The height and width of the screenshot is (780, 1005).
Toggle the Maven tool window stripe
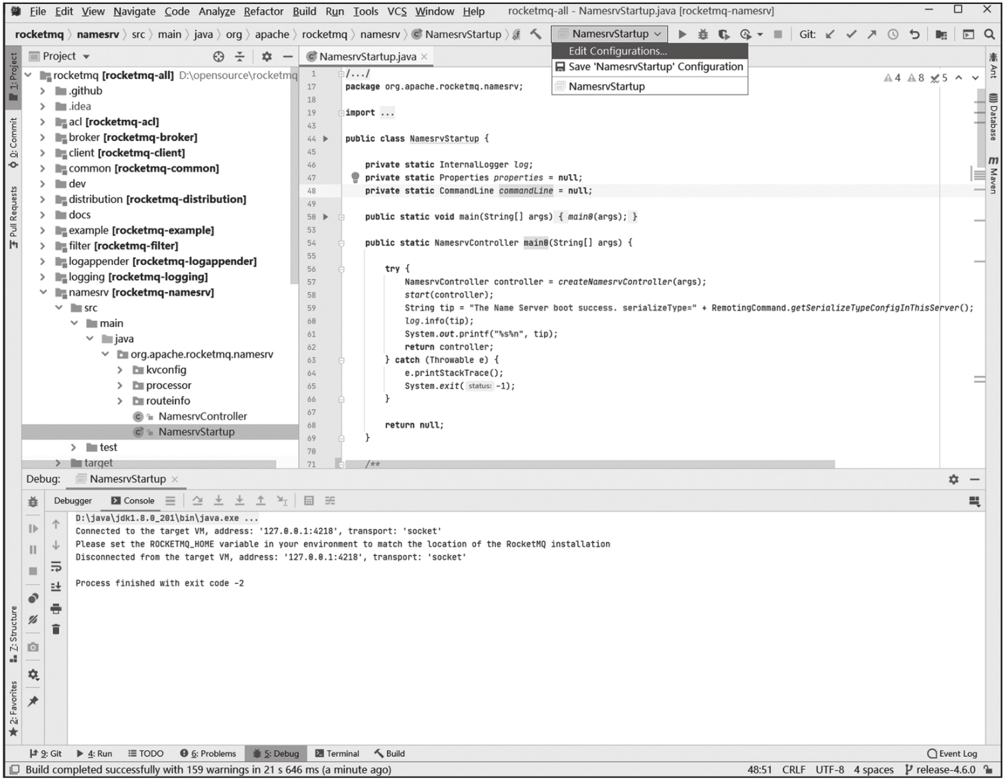(x=993, y=175)
